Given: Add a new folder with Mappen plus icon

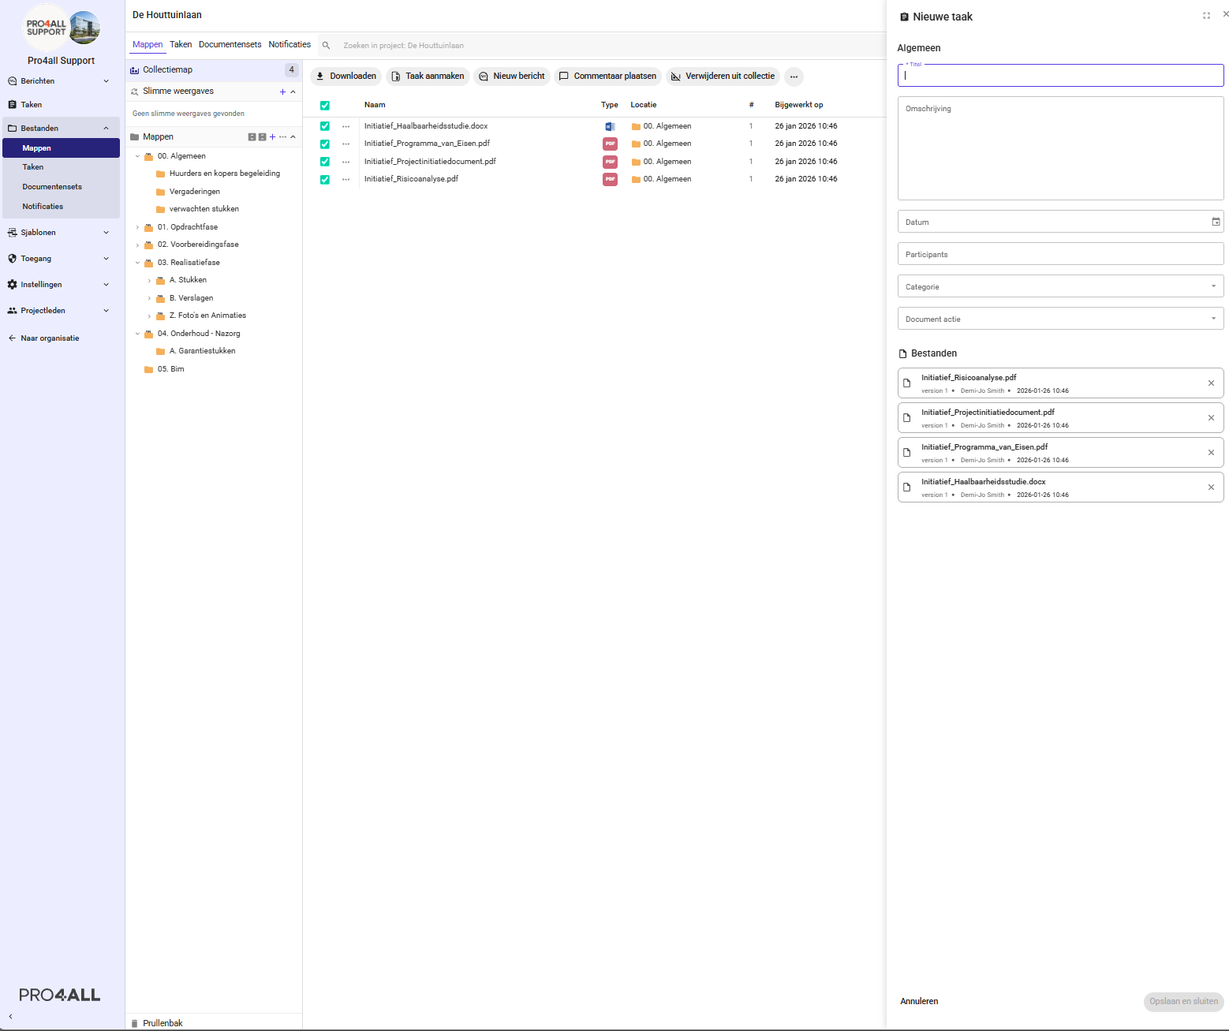Looking at the screenshot, I should tap(273, 137).
